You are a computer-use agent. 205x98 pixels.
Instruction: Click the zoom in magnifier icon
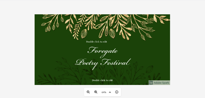(96, 92)
